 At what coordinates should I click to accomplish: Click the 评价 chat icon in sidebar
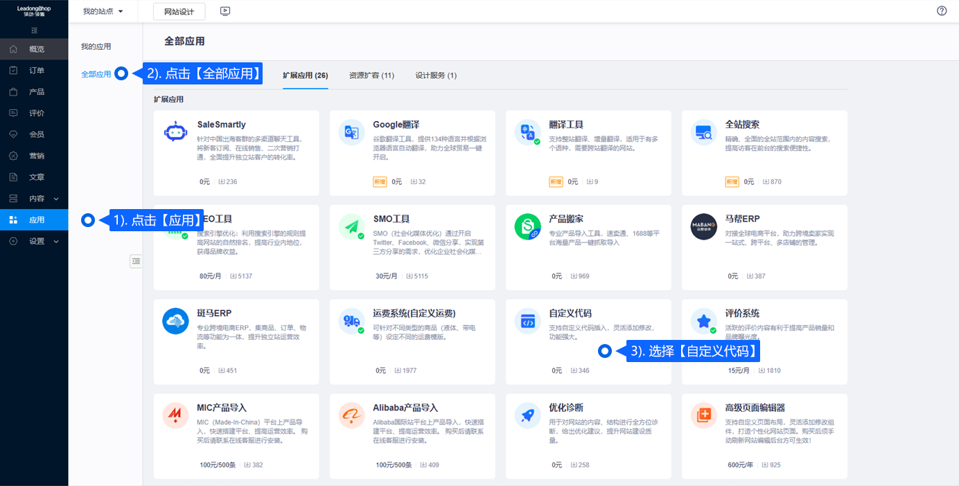click(x=14, y=113)
